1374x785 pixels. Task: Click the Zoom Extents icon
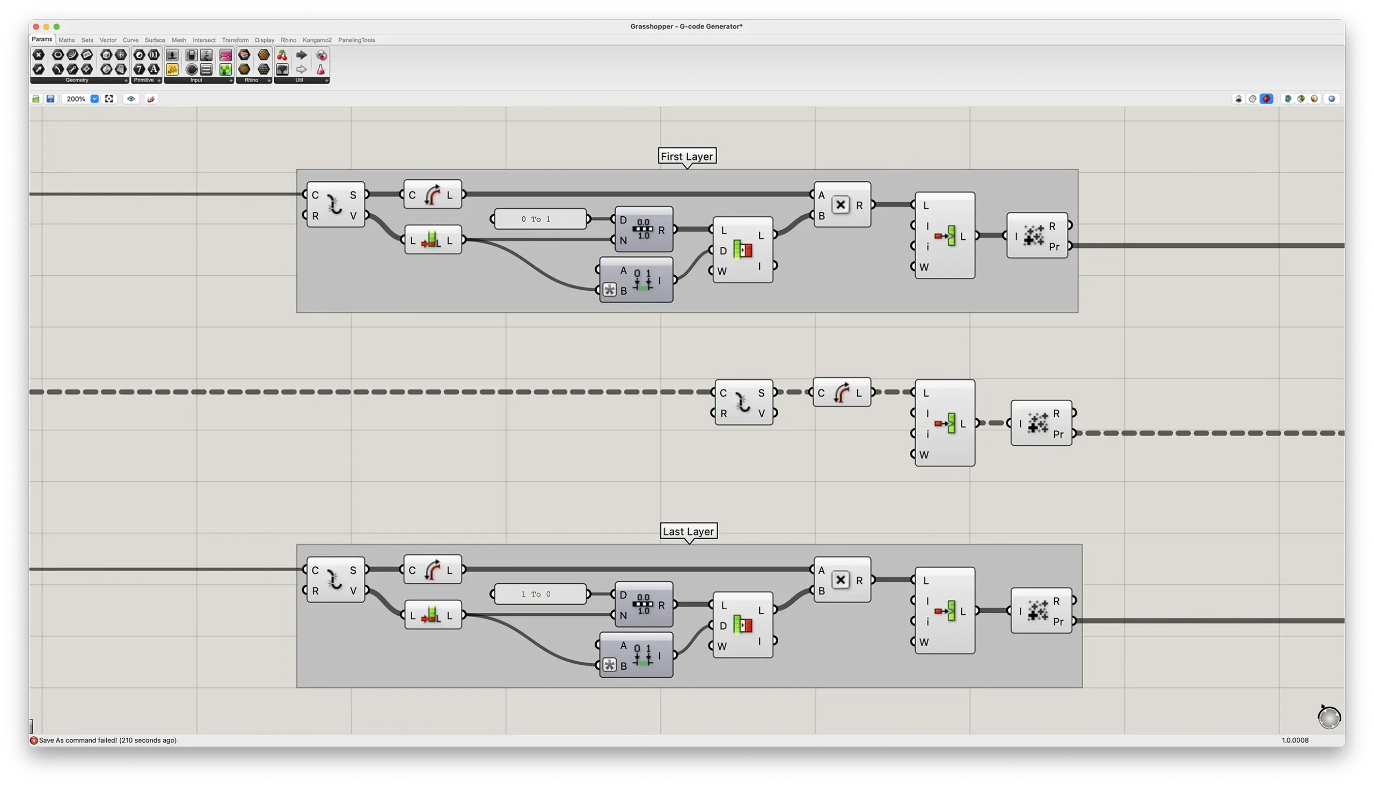click(x=109, y=99)
